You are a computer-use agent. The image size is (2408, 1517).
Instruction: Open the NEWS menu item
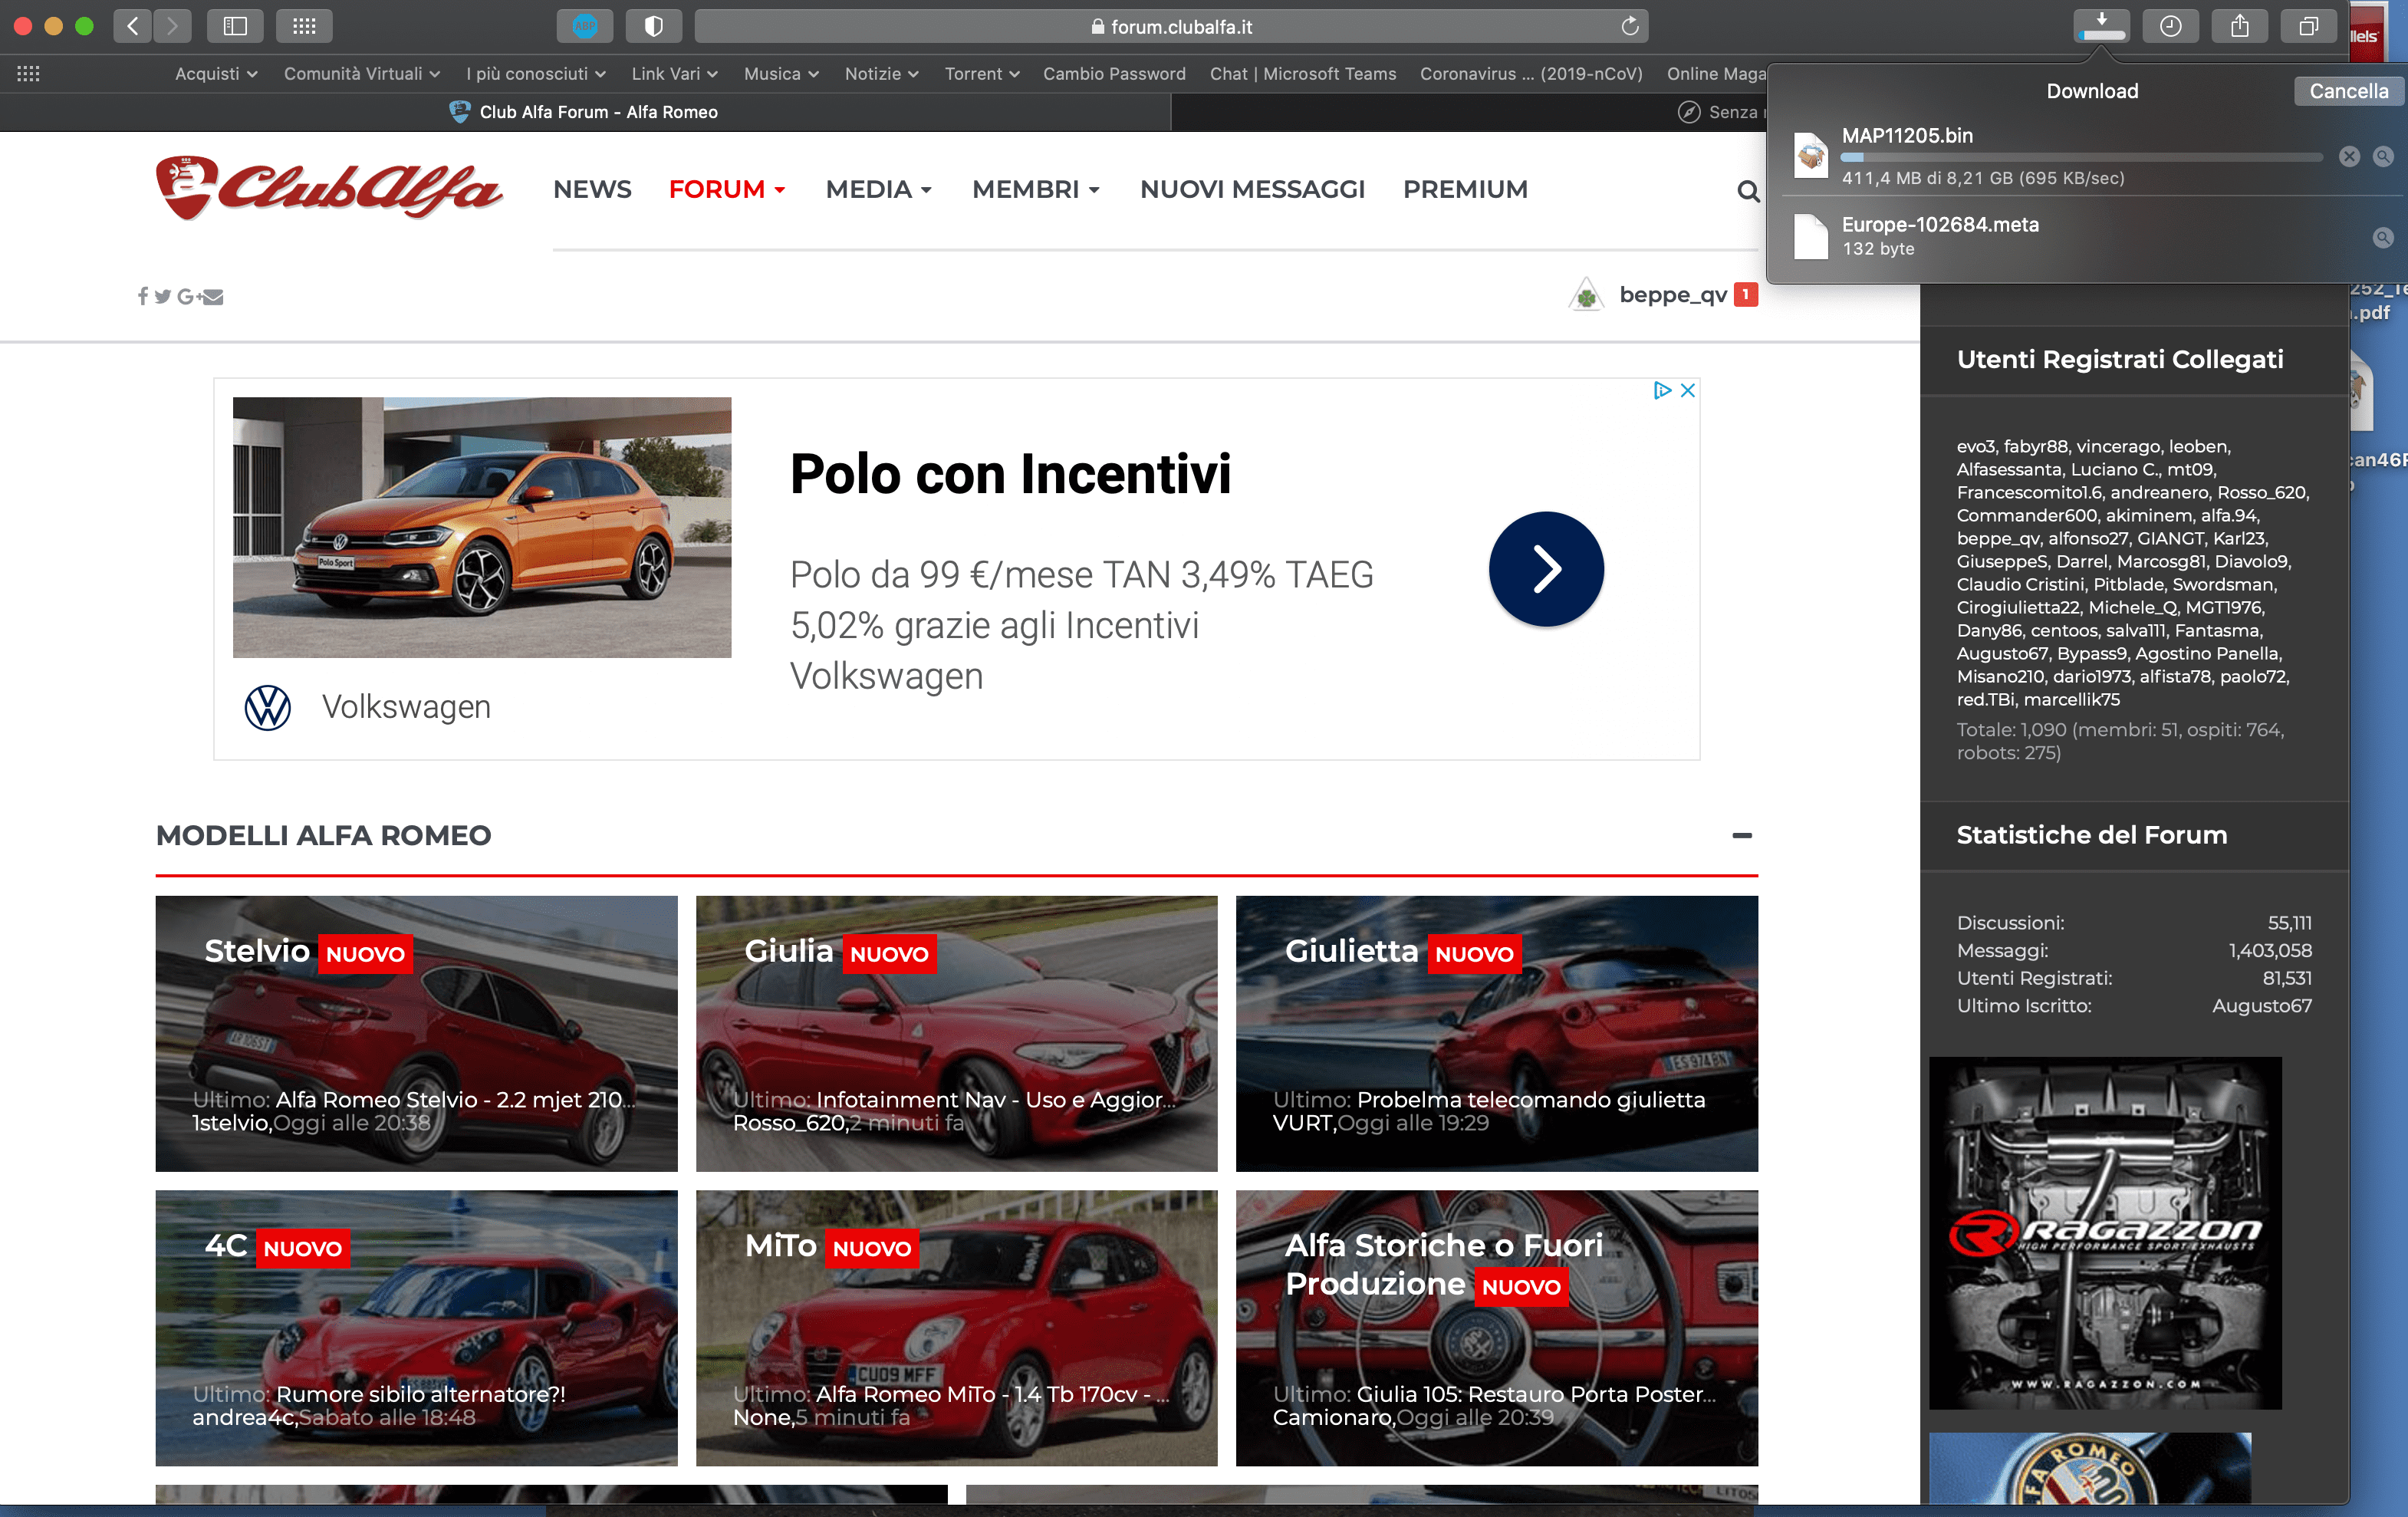[592, 189]
